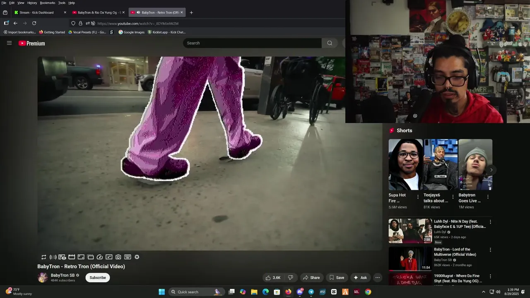Open the YouTube hamburger guide menu

click(x=9, y=43)
